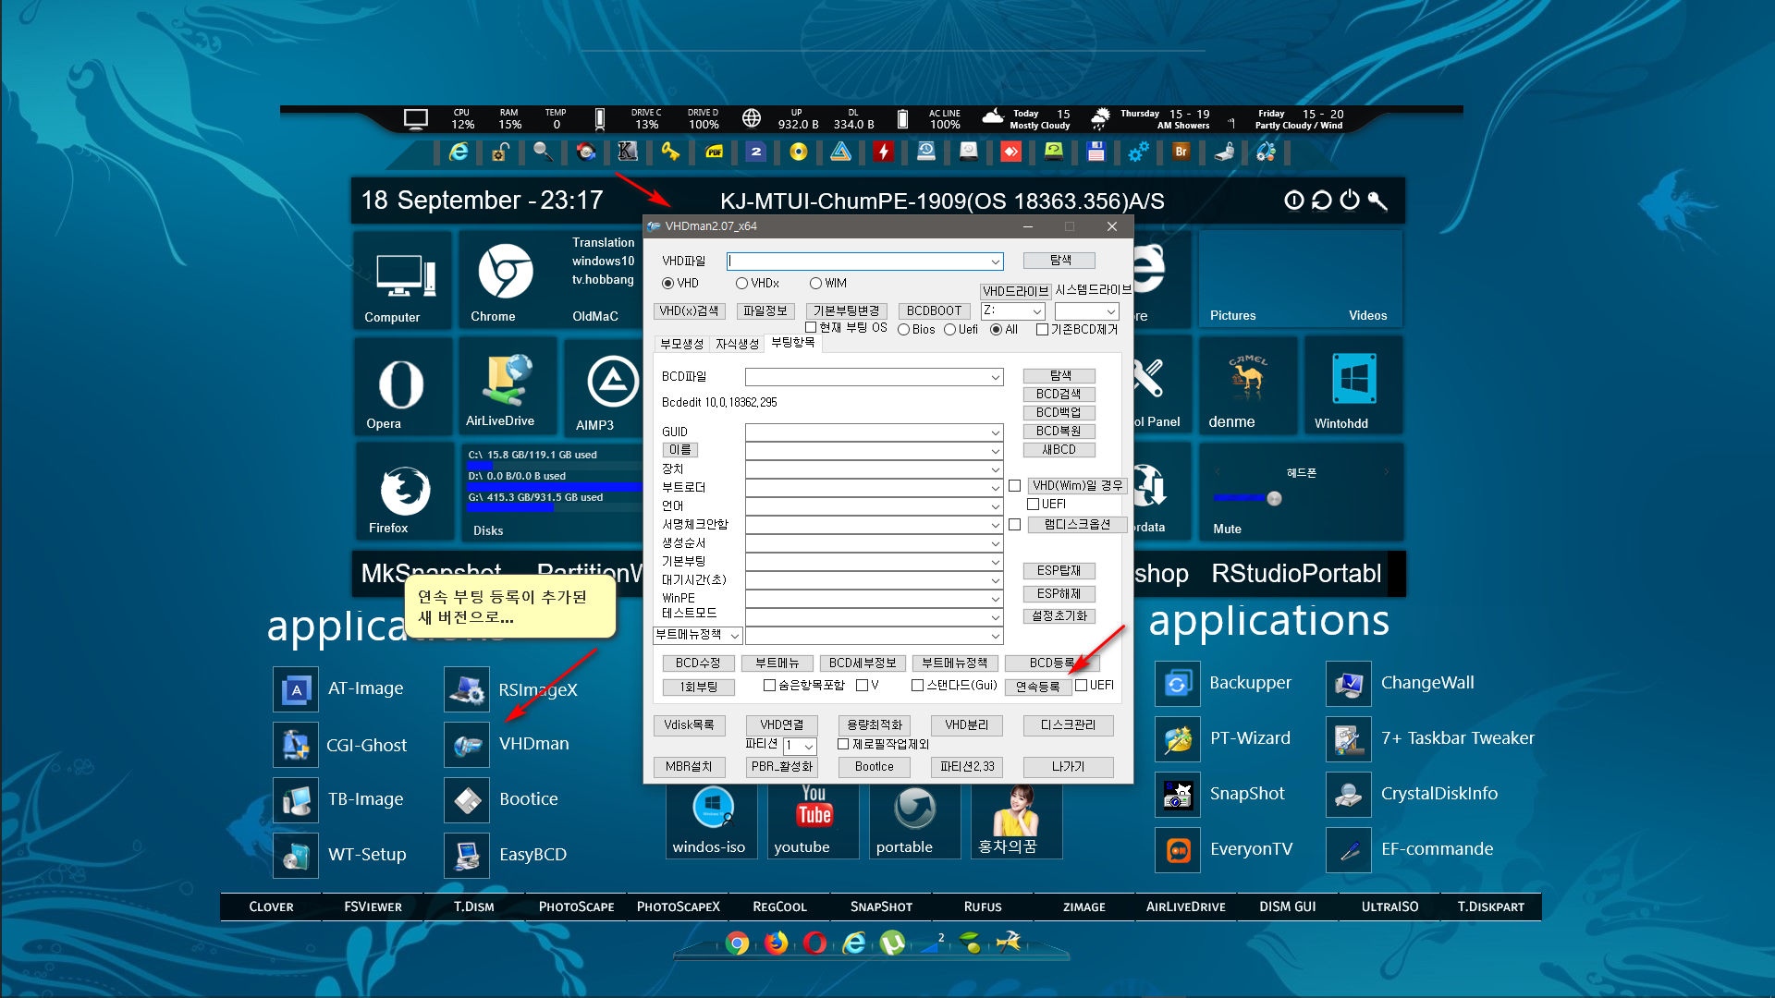Click Internet Explorer icon in top toolbar
Image resolution: width=1775 pixels, height=998 pixels.
click(459, 152)
